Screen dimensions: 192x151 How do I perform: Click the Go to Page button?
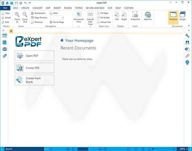point(57,22)
